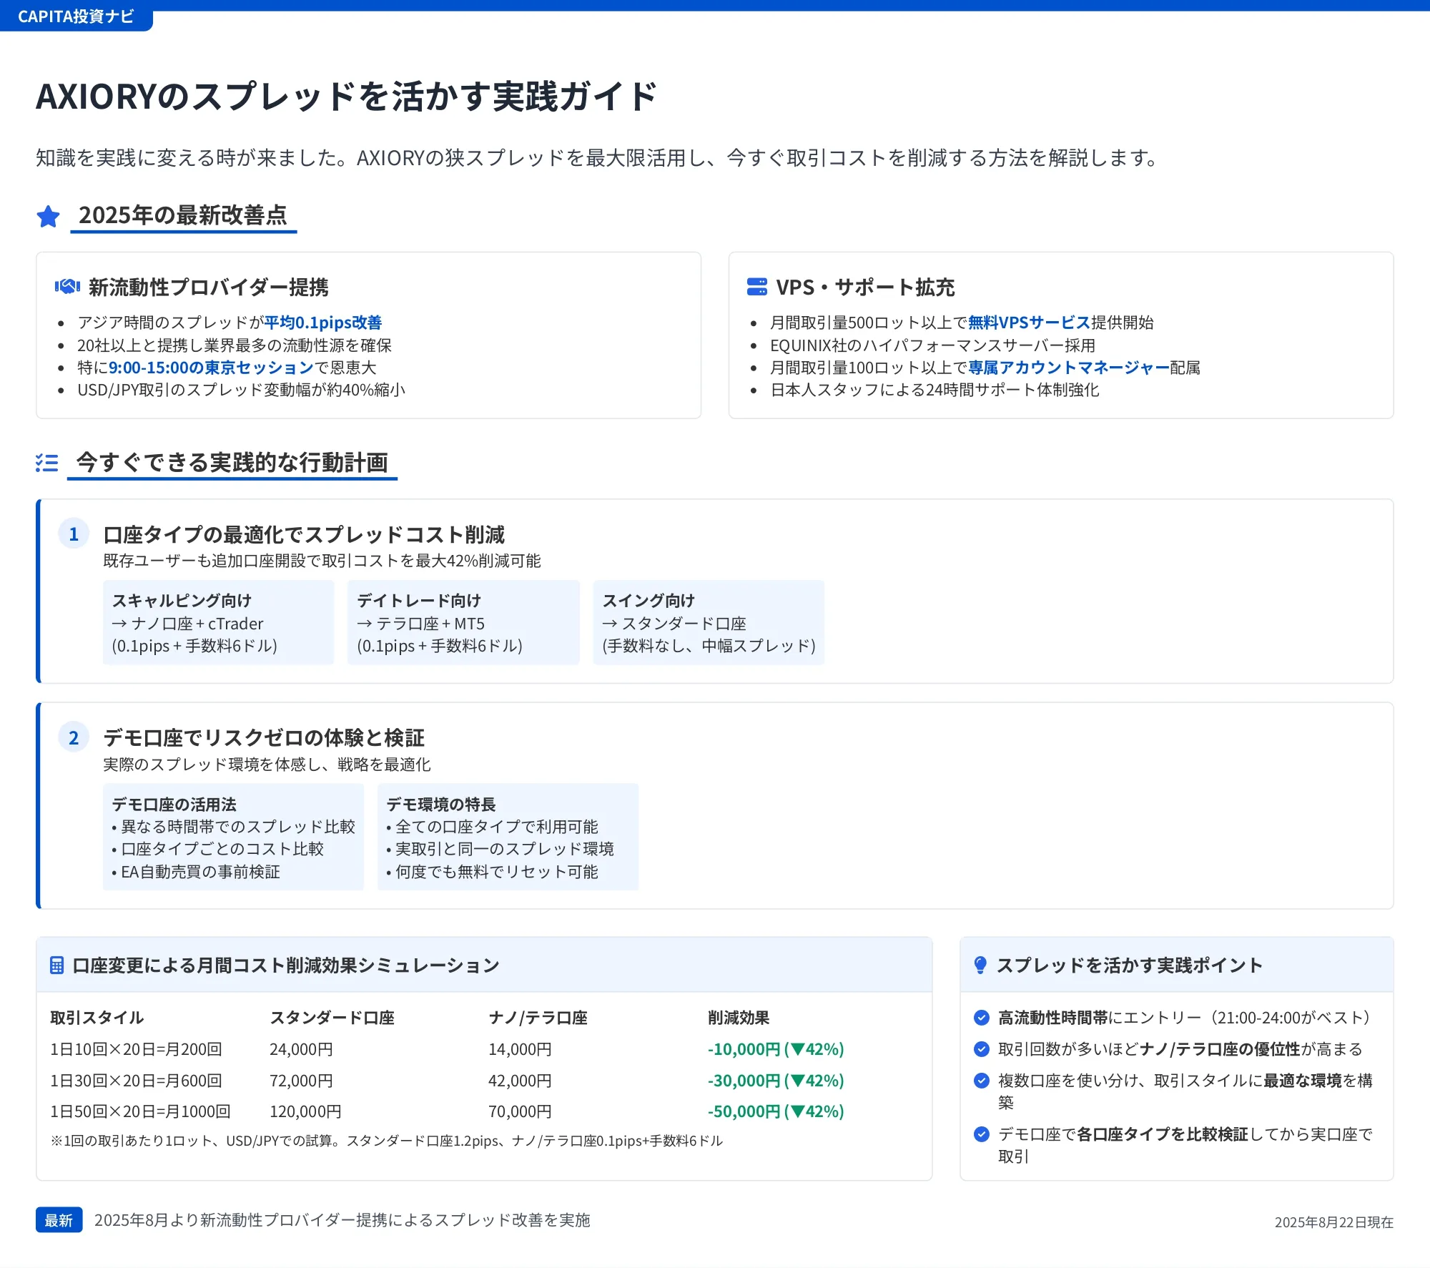Click the 70,000円 cell
Image resolution: width=1430 pixels, height=1268 pixels.
pyautogui.click(x=520, y=1111)
